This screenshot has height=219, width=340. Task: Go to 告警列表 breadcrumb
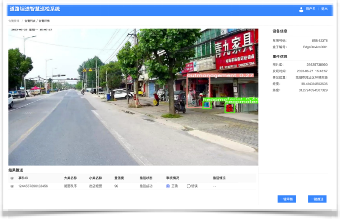[30, 21]
